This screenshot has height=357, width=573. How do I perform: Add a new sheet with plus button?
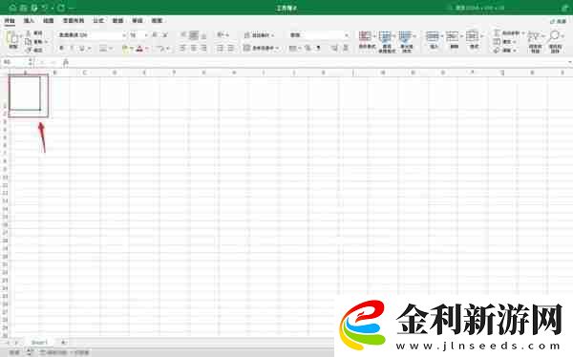tap(63, 343)
